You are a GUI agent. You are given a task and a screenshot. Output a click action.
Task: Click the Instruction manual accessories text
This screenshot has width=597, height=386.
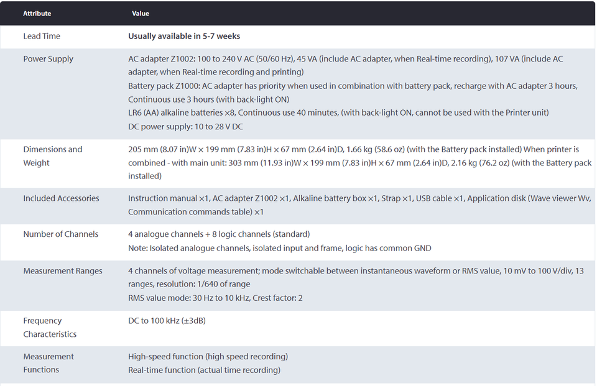(x=359, y=204)
